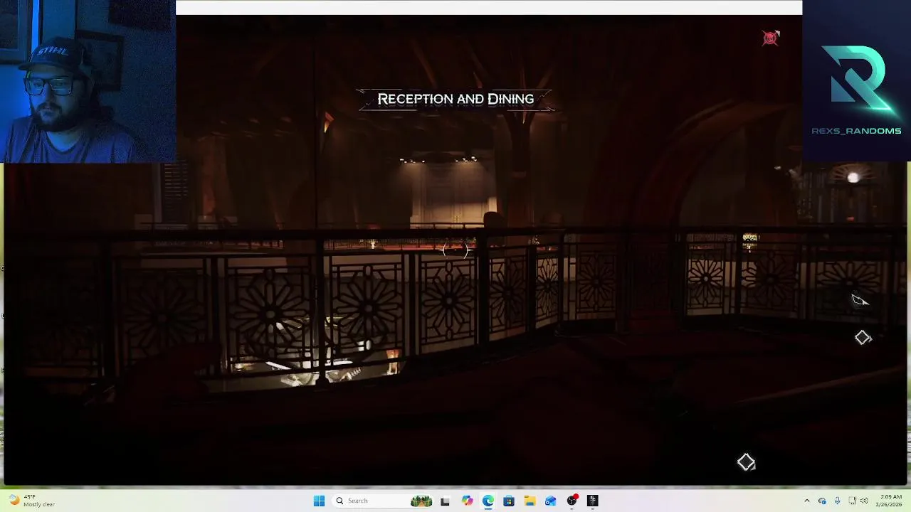
Task: Switch to OBS Studio on the taskbar
Action: click(x=572, y=501)
